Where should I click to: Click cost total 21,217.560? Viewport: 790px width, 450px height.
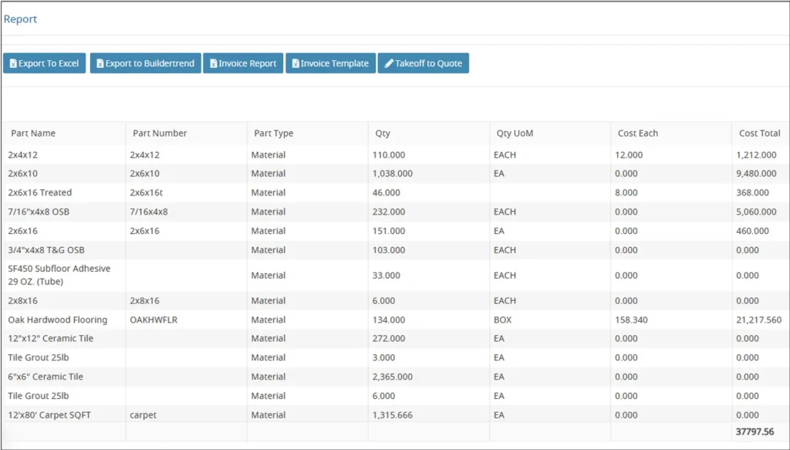pos(759,320)
